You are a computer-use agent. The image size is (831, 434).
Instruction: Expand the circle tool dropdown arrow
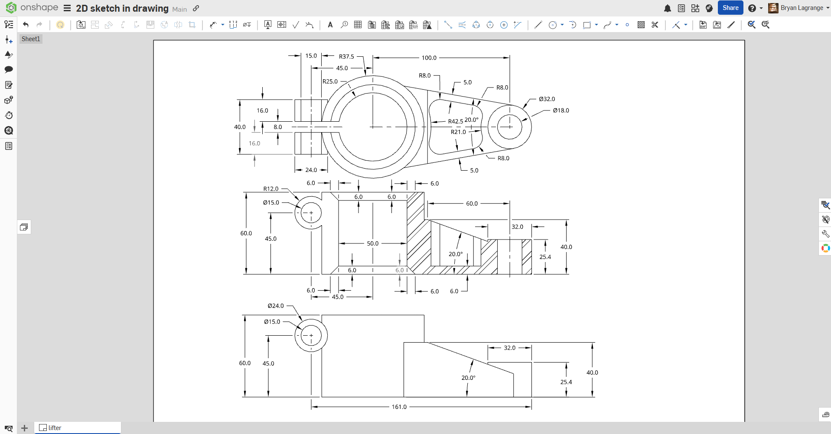tap(562, 25)
